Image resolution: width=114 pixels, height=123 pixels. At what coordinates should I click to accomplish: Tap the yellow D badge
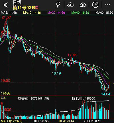click(33, 8)
